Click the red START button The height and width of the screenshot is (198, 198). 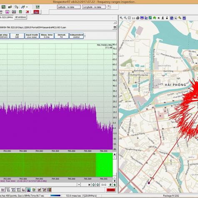pos(111,190)
